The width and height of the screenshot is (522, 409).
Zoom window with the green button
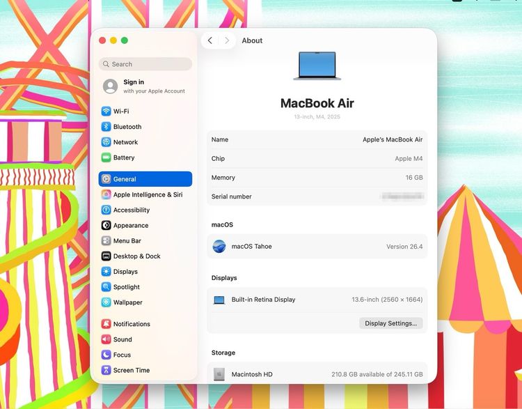click(x=125, y=40)
